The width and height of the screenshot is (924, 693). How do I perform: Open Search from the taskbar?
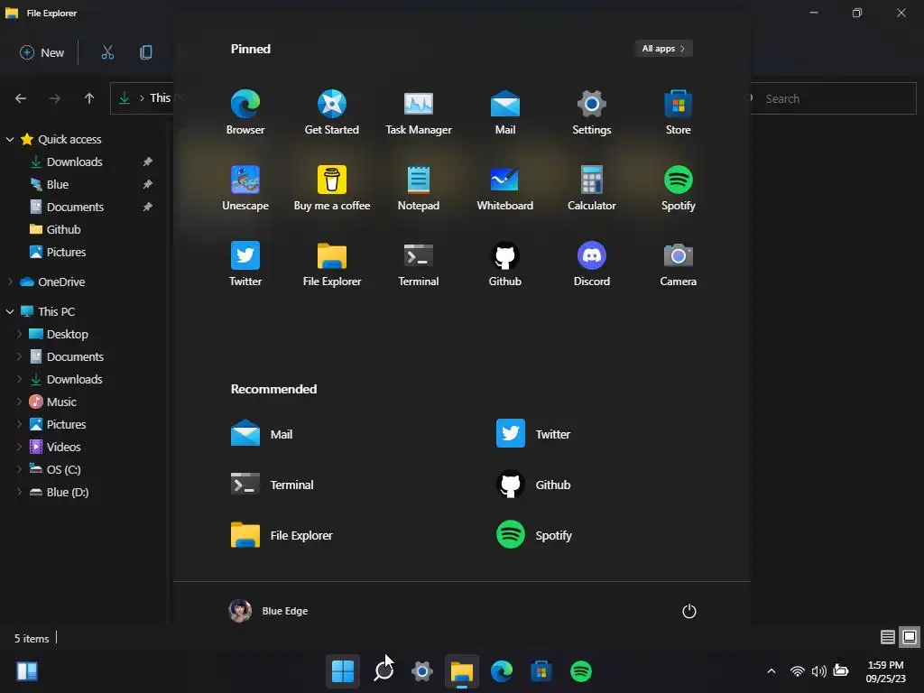[x=383, y=670]
